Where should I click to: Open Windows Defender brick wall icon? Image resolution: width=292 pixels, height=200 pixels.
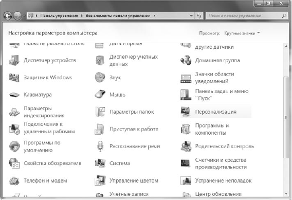tap(14, 77)
